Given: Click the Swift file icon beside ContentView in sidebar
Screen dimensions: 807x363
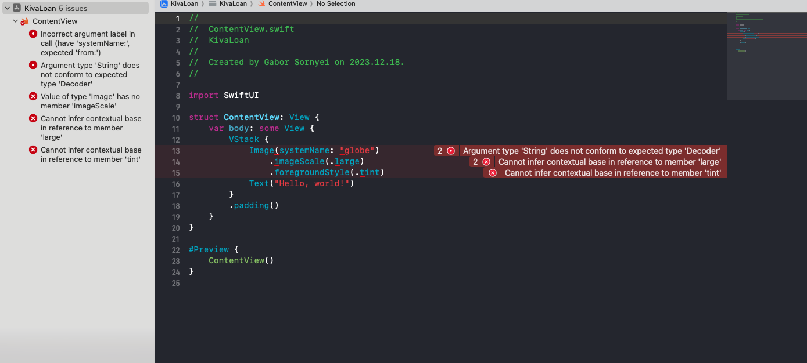Looking at the screenshot, I should (24, 21).
